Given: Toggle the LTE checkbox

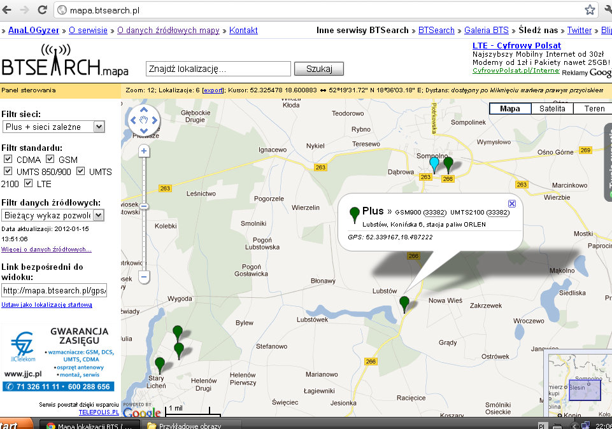Looking at the screenshot, I should (28, 183).
